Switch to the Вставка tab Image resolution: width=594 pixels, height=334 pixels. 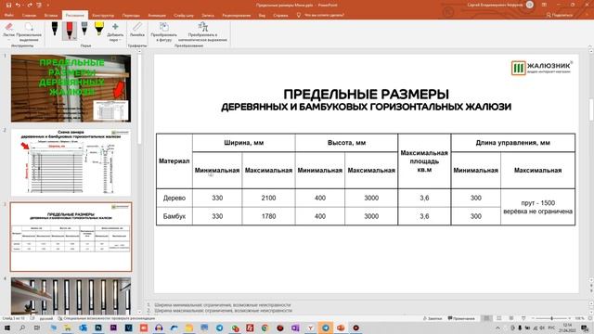tap(51, 15)
